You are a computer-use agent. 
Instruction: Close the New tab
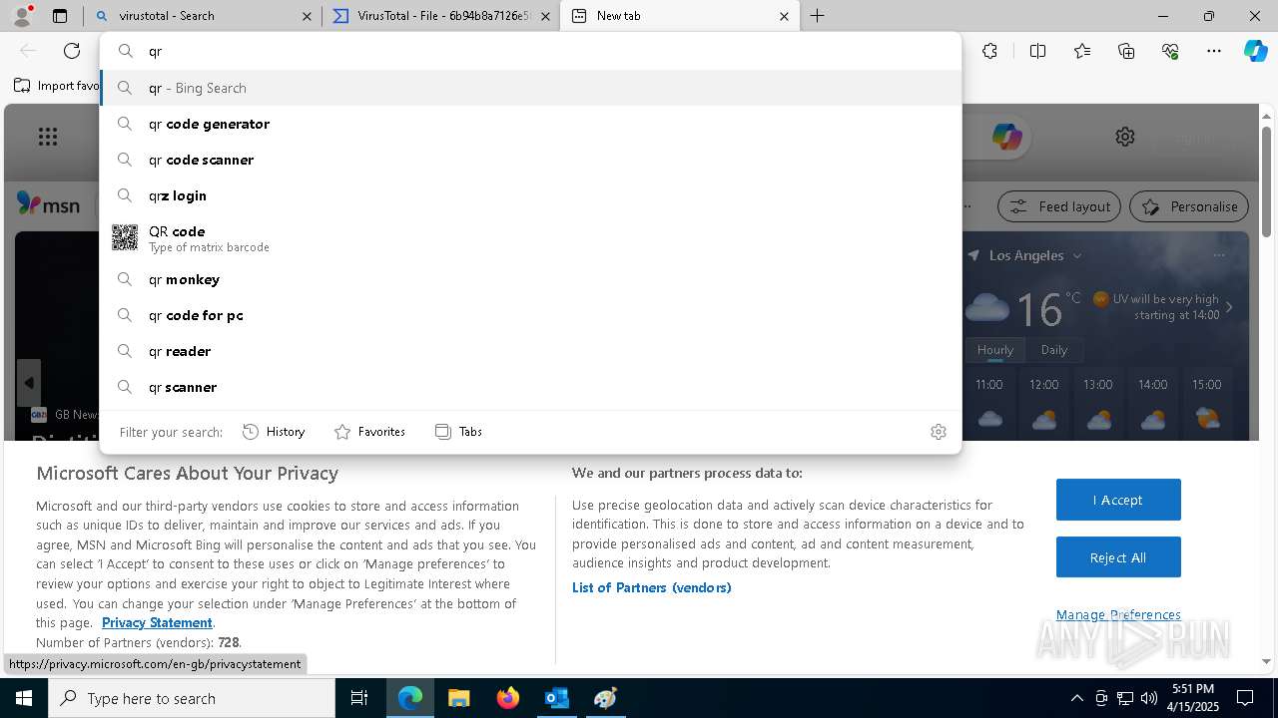[x=784, y=16]
